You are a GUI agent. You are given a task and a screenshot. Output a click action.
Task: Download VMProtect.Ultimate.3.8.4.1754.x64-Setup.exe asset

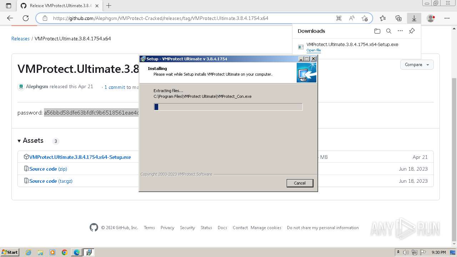80,157
